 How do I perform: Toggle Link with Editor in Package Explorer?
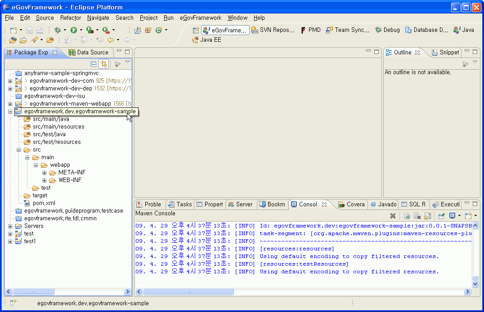click(x=103, y=64)
